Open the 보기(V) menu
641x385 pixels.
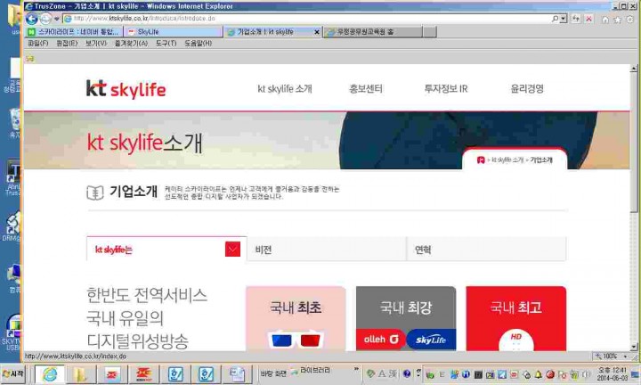(95, 44)
